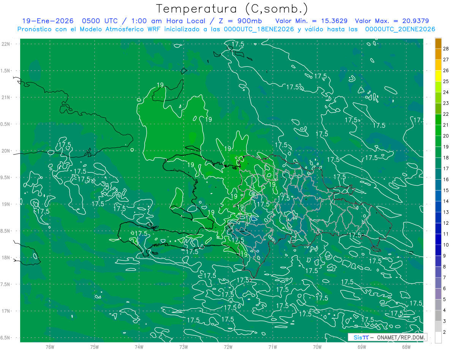Click the colorbar legend label "21"
456x352 pixels.
(x=446, y=125)
